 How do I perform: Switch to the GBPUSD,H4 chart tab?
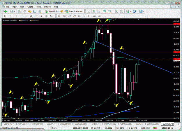[x=23, y=124]
